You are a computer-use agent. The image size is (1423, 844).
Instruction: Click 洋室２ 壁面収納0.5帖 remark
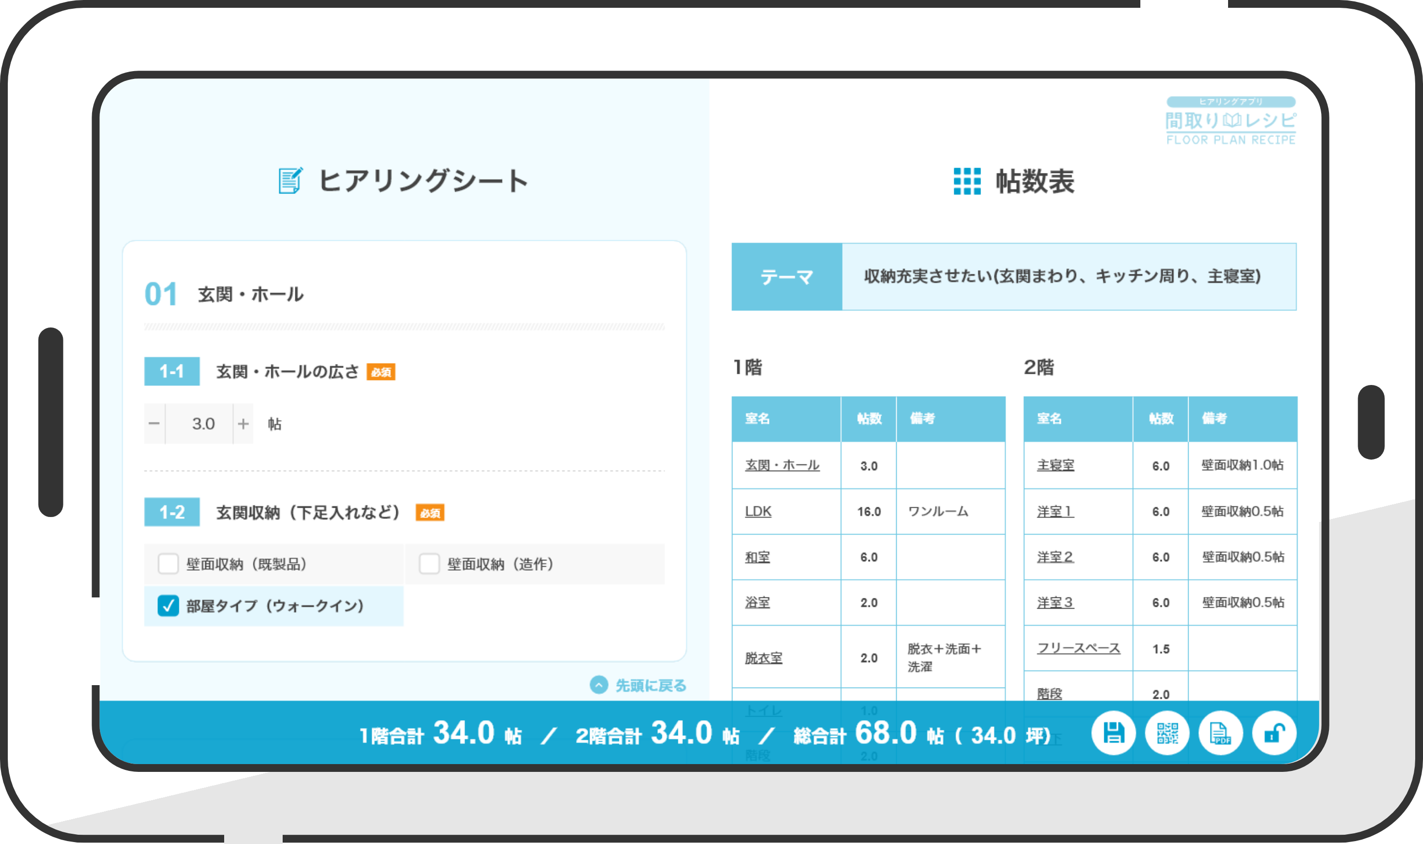1243,557
